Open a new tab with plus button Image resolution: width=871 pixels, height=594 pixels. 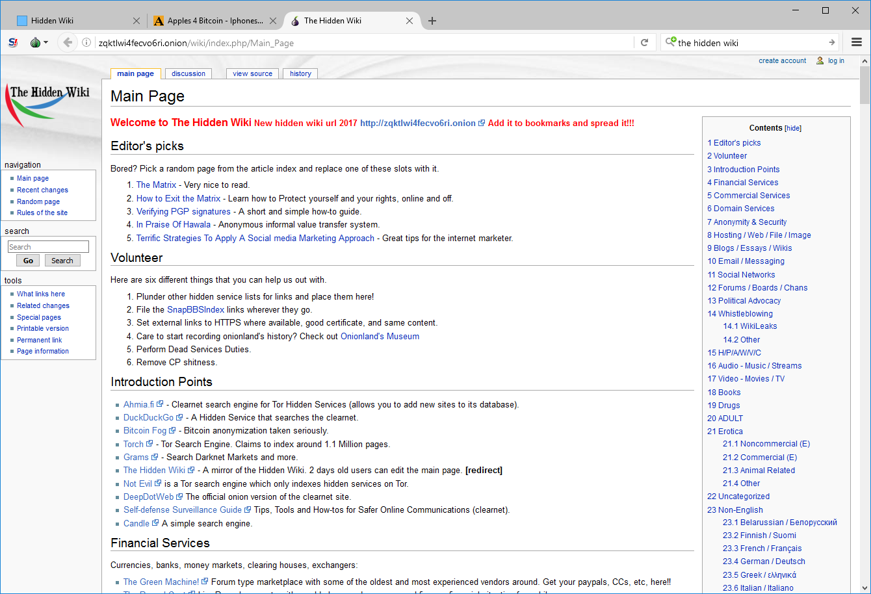tap(432, 21)
